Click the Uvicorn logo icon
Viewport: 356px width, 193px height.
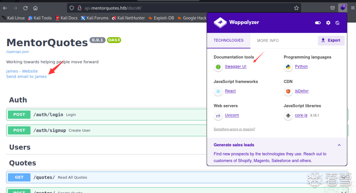[x=218, y=116]
